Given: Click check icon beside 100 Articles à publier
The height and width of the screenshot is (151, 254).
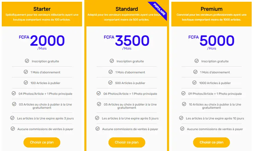Looking at the screenshot, I should 26,83.
